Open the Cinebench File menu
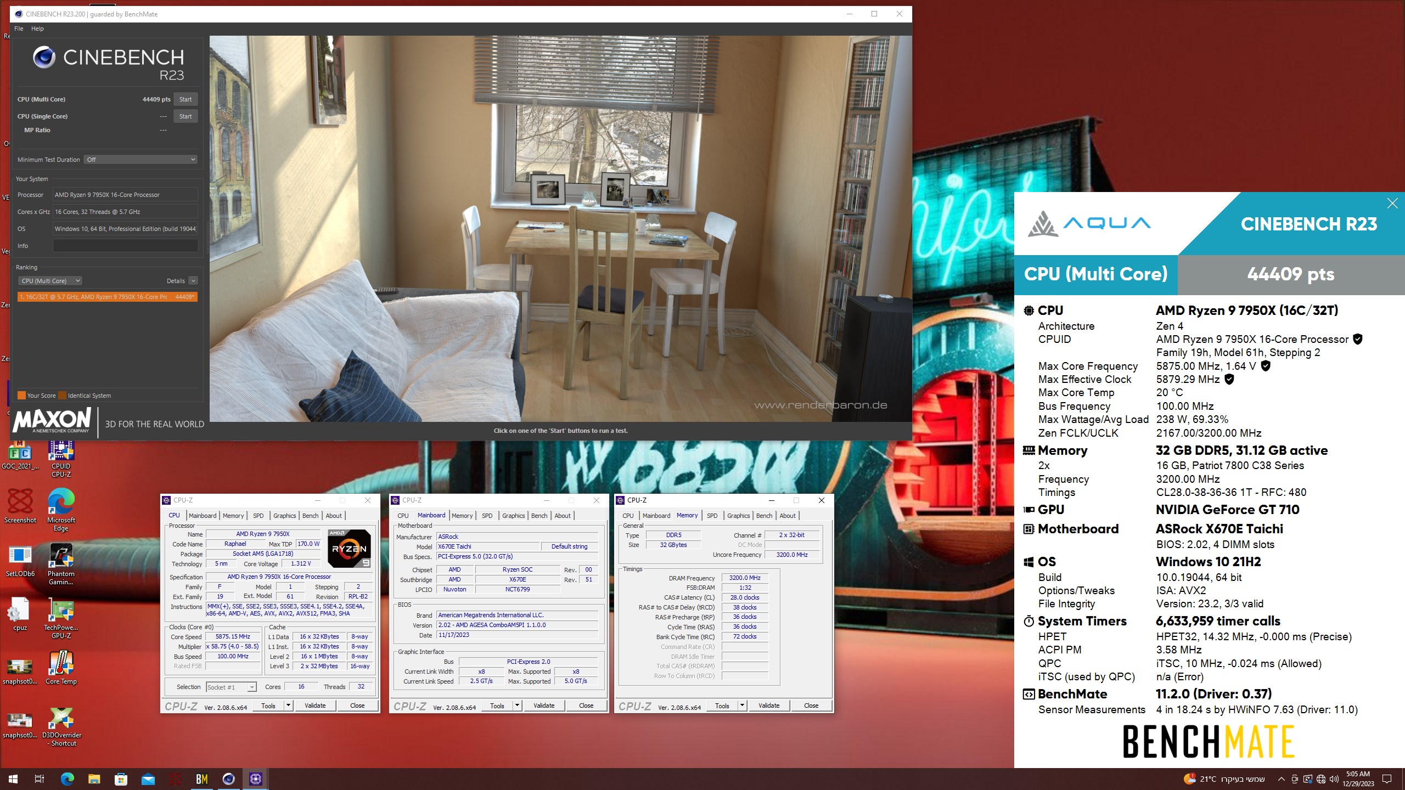The height and width of the screenshot is (790, 1405). pos(19,29)
